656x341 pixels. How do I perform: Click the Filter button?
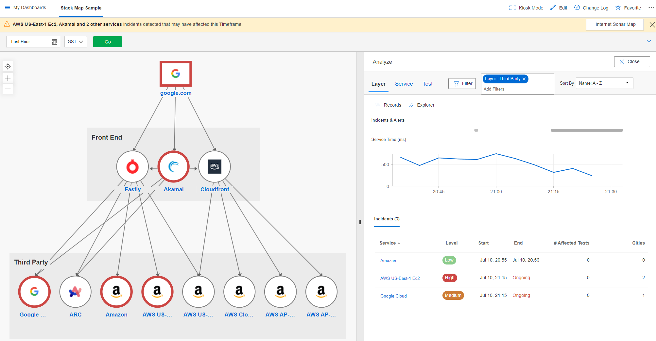click(x=462, y=84)
